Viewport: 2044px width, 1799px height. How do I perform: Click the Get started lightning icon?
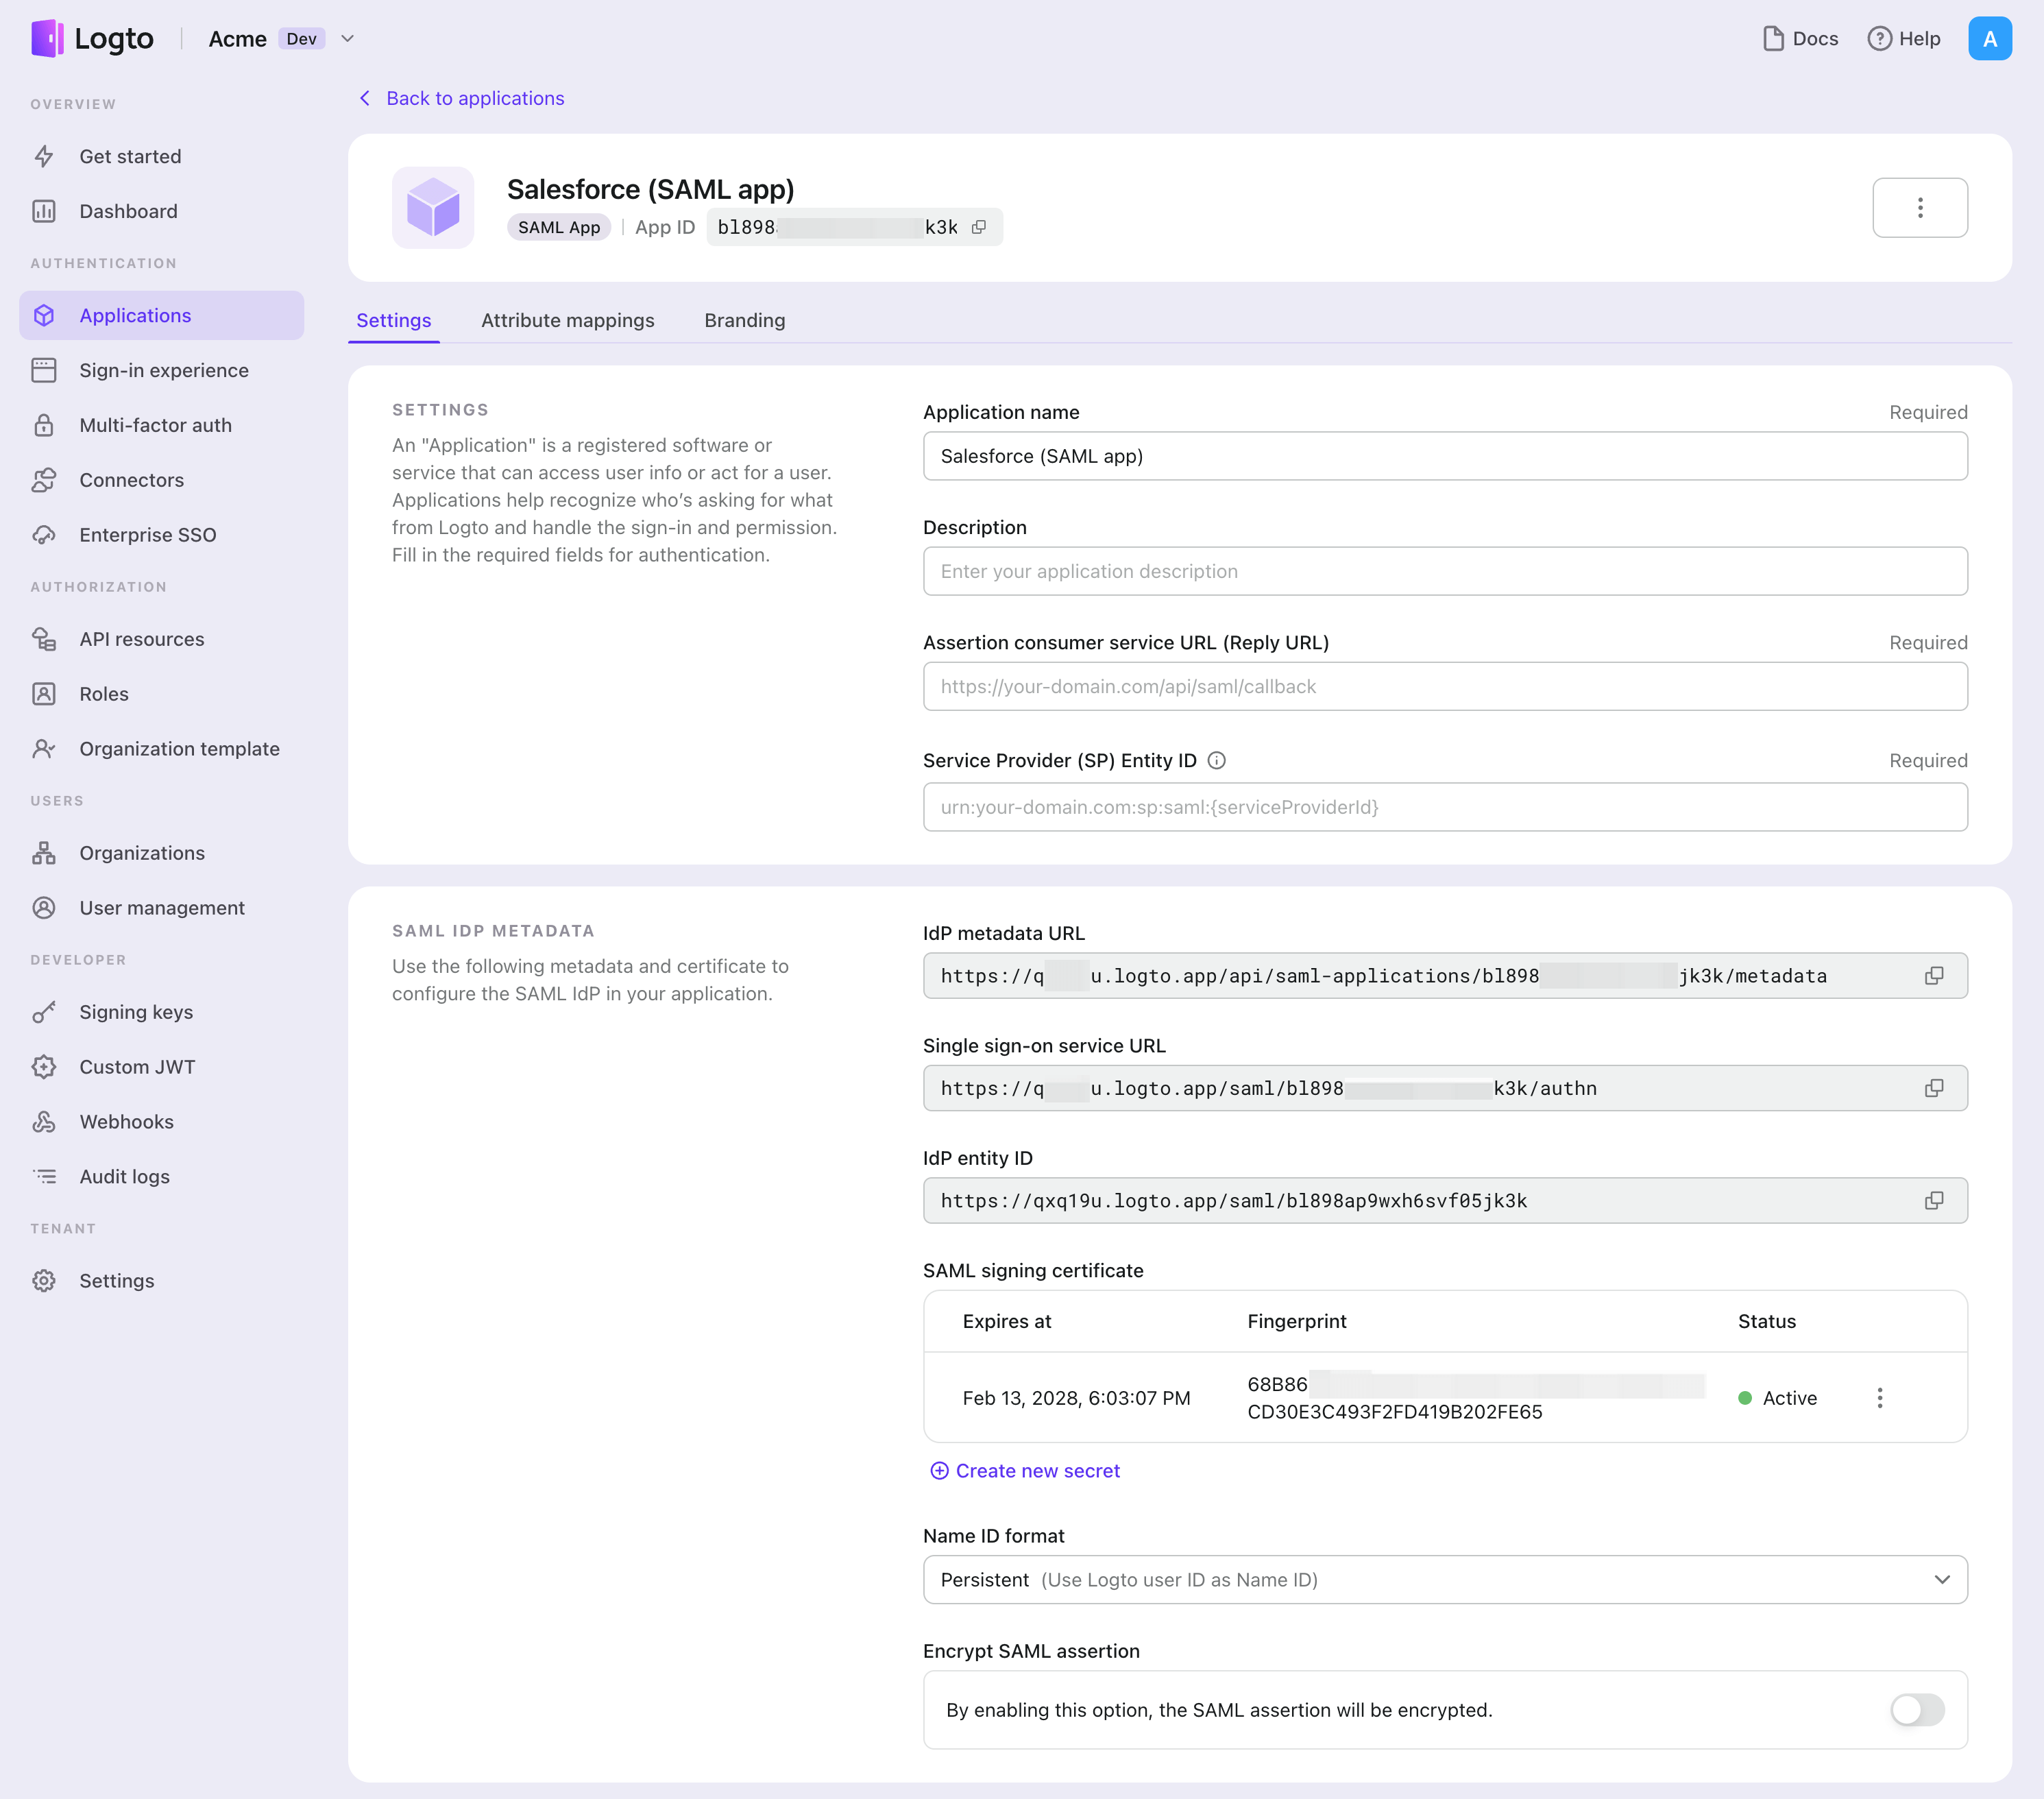click(44, 156)
